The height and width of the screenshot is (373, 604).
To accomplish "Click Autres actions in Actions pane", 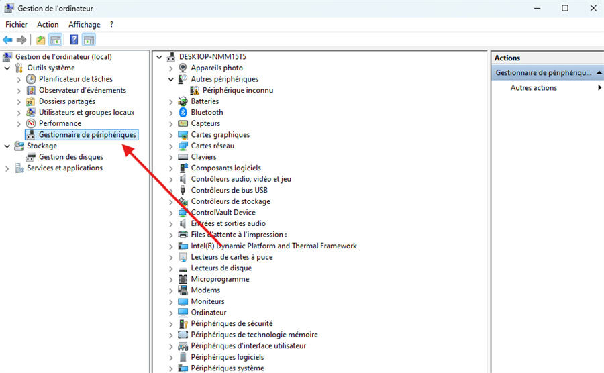I will point(534,88).
